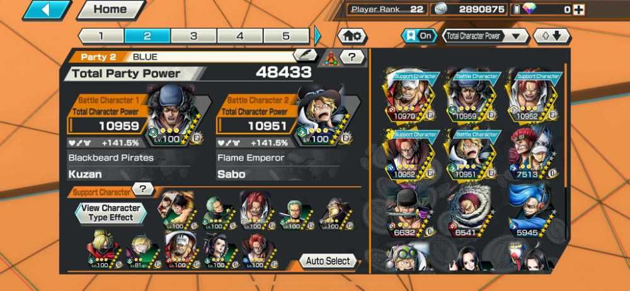Click the question mark next to party name
This screenshot has height=291, width=630.
point(352,57)
